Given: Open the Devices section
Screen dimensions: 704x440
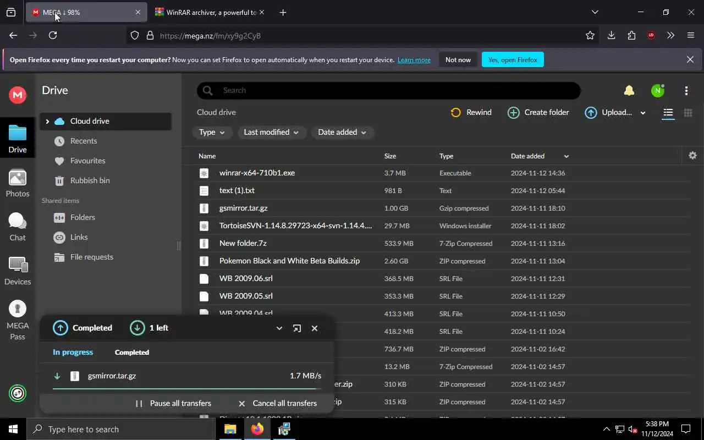Looking at the screenshot, I should (18, 271).
